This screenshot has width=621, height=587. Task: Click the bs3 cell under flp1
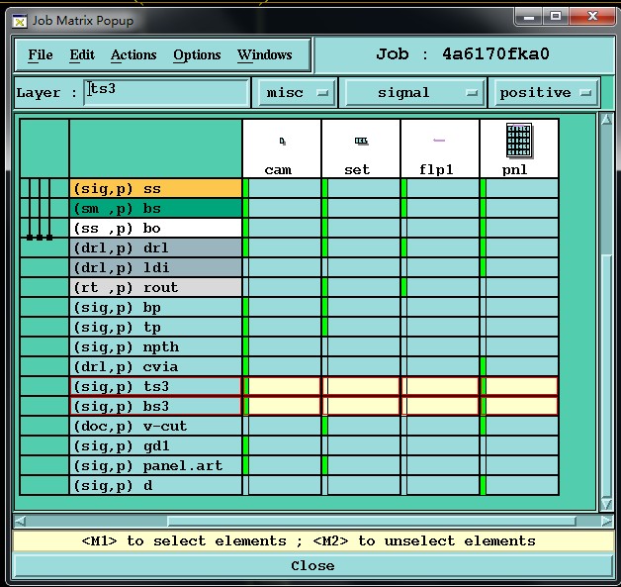click(x=440, y=406)
